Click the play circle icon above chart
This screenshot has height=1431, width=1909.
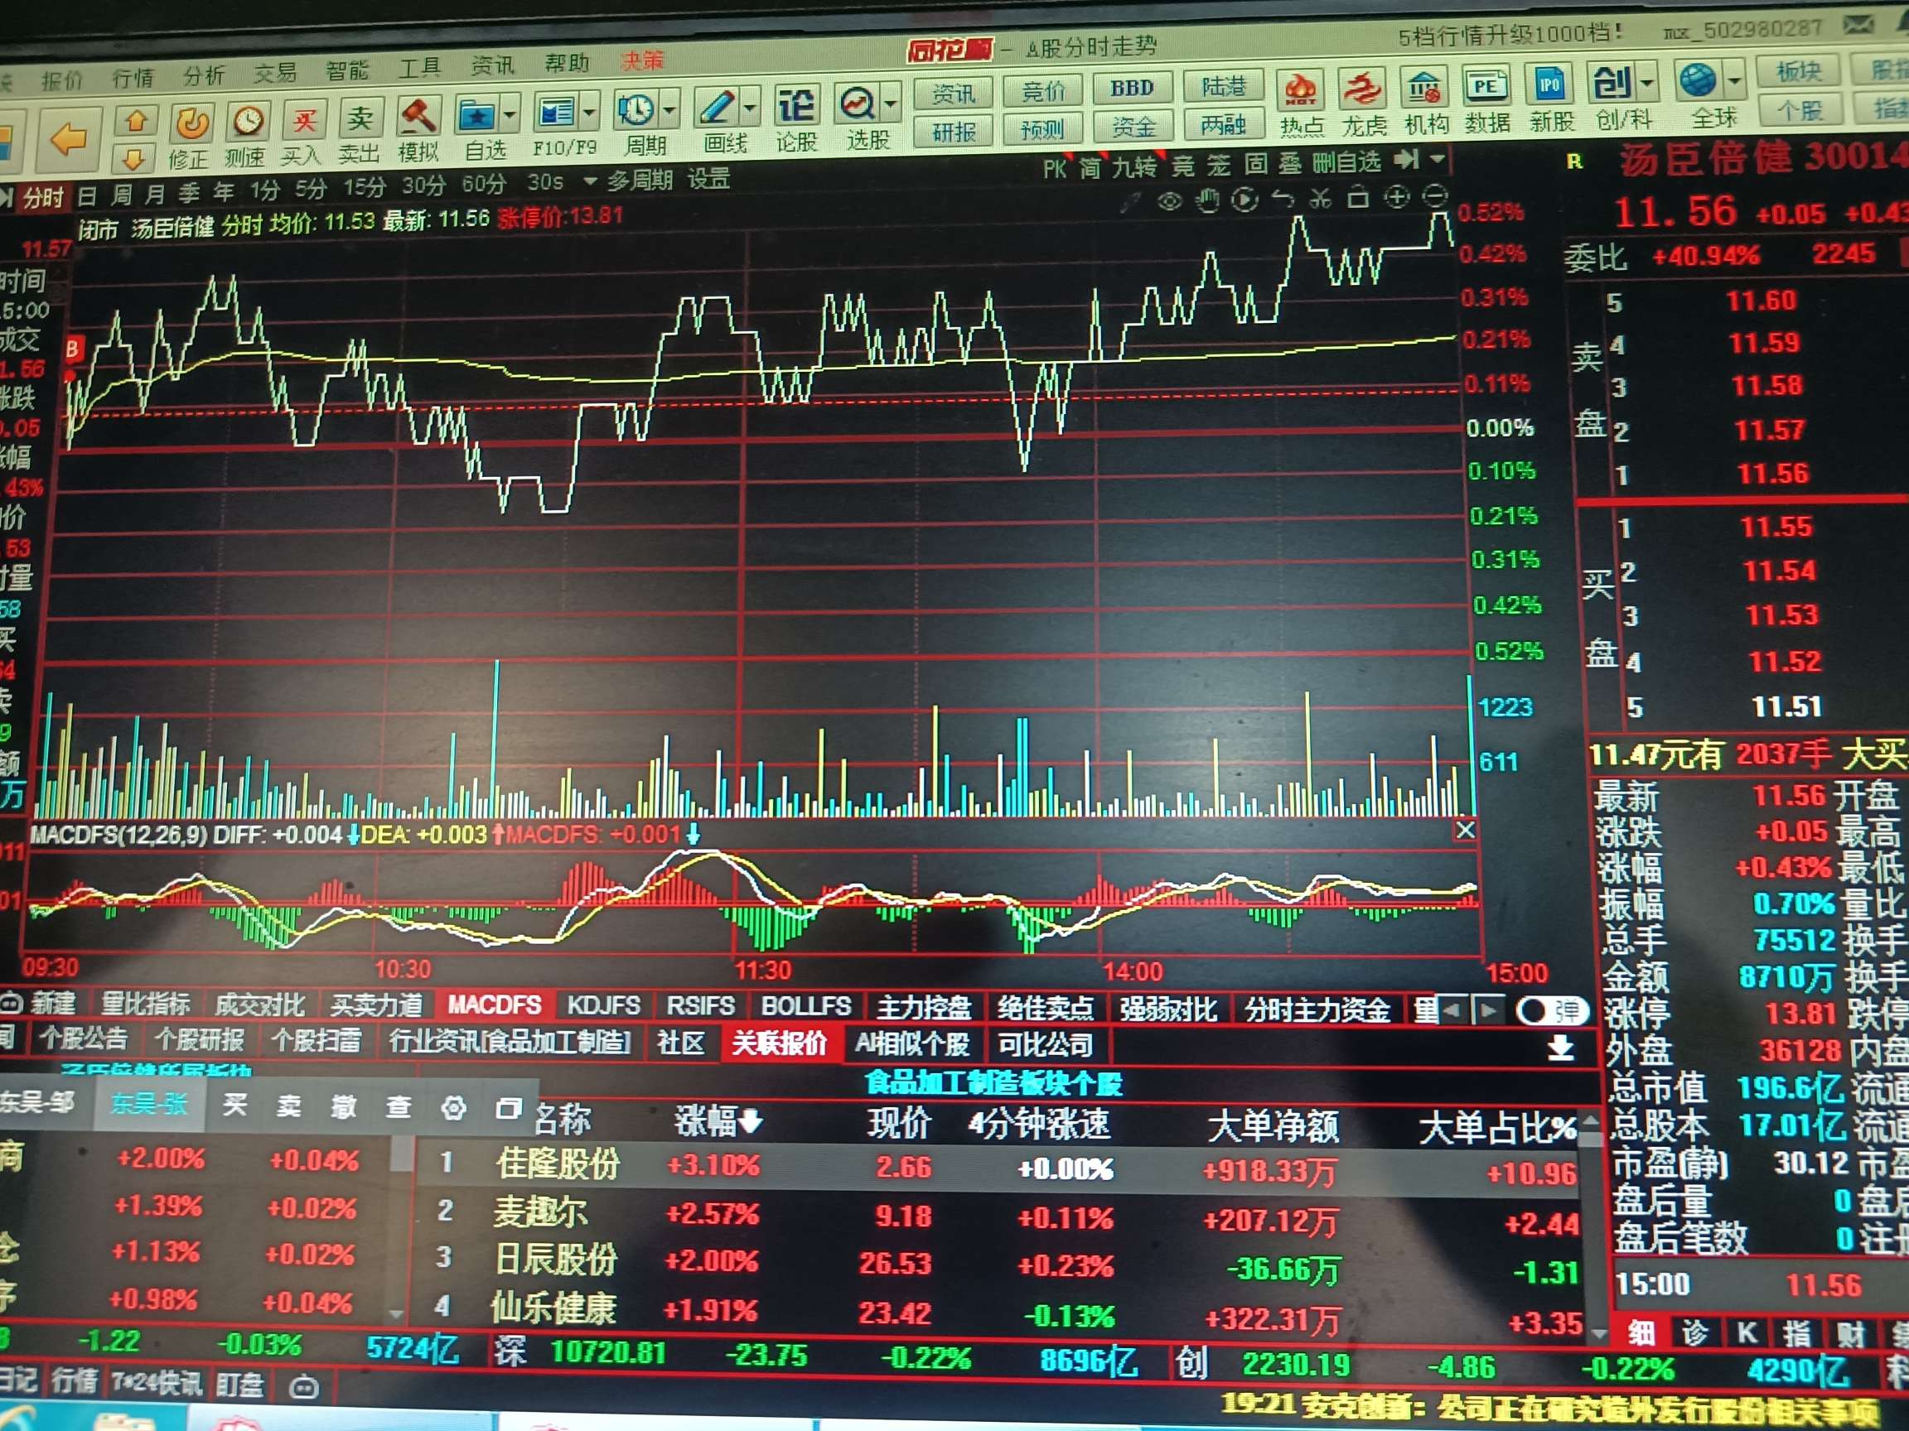coord(1244,201)
